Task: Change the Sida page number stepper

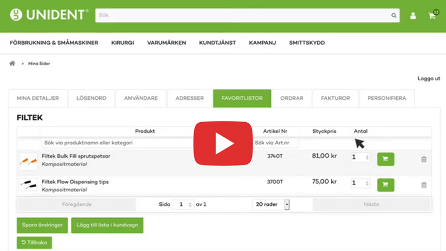Action: pos(190,205)
